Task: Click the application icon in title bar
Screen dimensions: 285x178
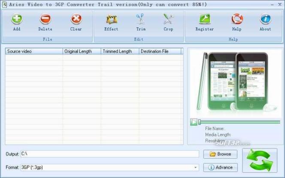Action: (4, 4)
